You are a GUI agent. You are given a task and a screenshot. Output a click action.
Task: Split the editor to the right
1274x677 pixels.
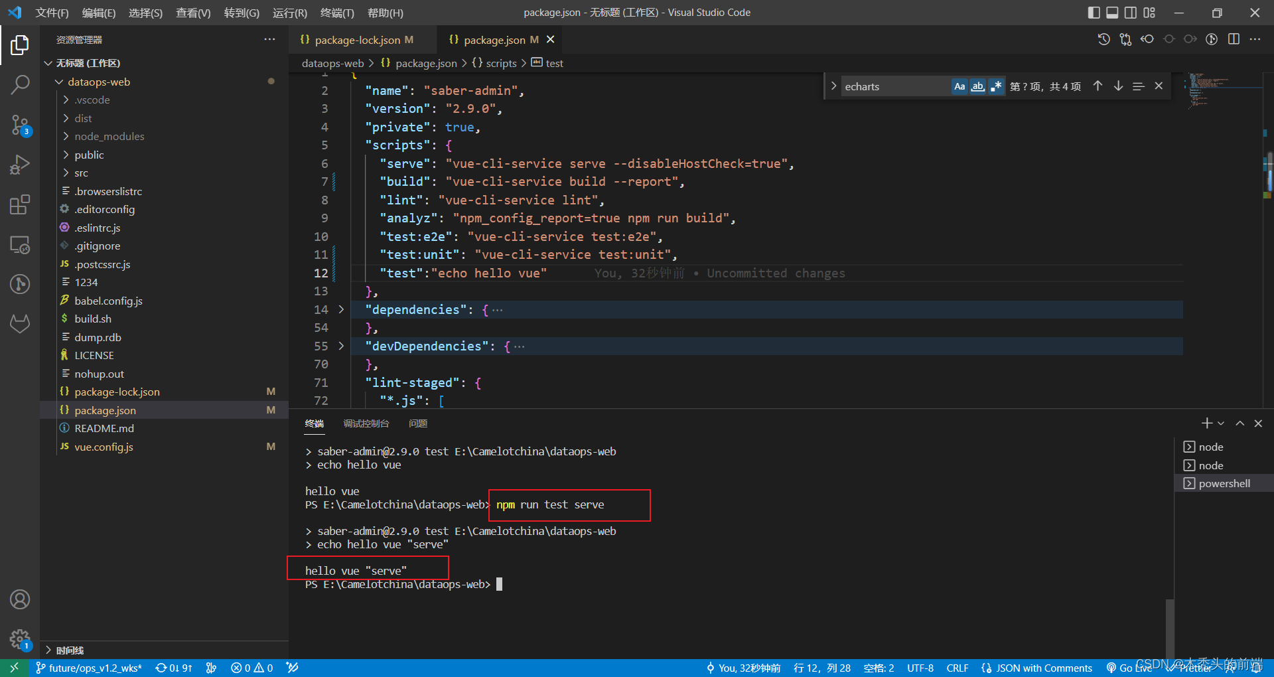tap(1234, 39)
